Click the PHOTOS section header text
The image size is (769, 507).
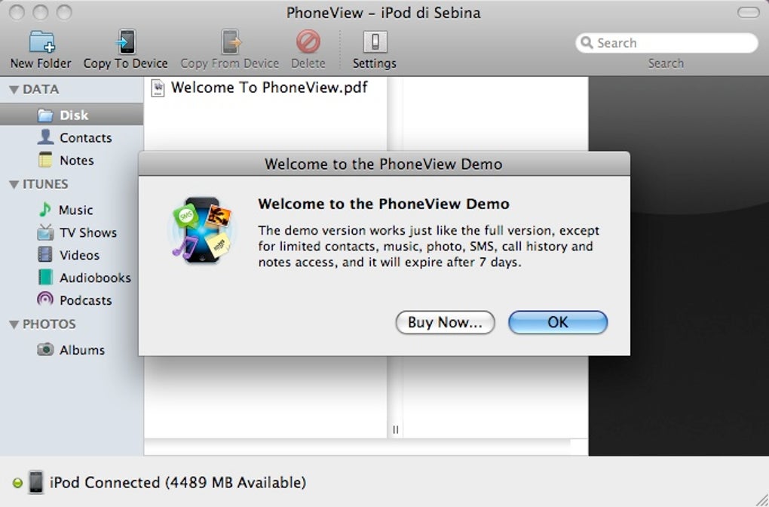click(x=49, y=324)
